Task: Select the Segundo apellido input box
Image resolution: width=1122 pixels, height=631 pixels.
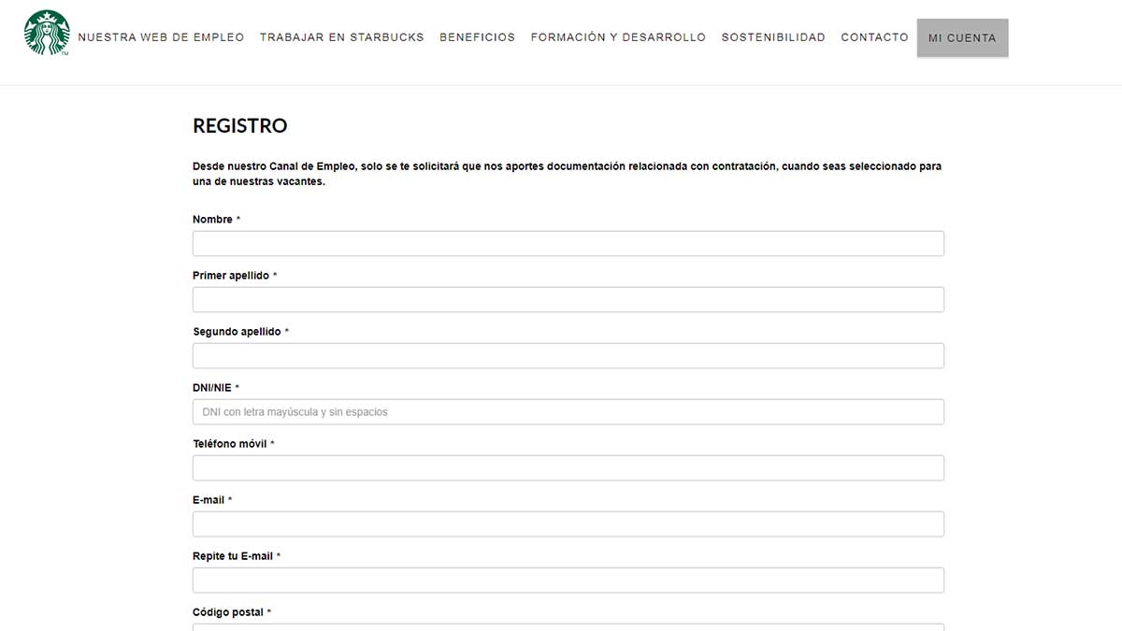Action: pyautogui.click(x=568, y=356)
